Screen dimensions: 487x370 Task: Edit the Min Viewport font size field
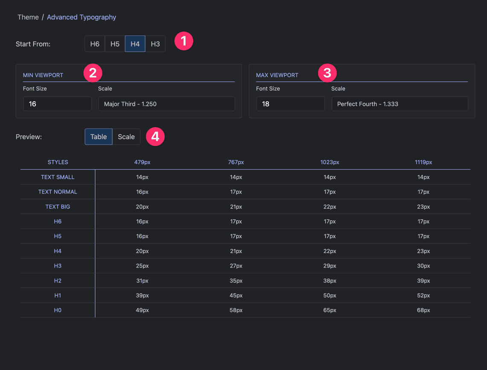57,104
